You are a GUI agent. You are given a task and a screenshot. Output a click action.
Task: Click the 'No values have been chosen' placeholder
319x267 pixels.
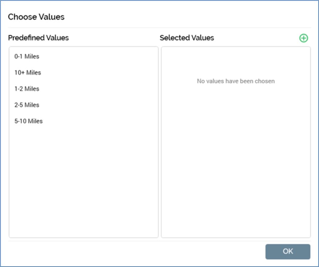[236, 81]
